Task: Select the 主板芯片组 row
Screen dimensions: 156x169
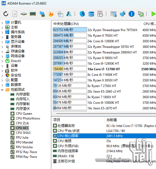Action: click(104, 161)
